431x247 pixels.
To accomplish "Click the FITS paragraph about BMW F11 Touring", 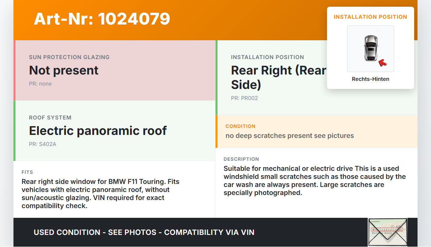I will pos(100,194).
